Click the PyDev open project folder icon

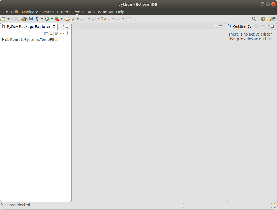point(25,19)
